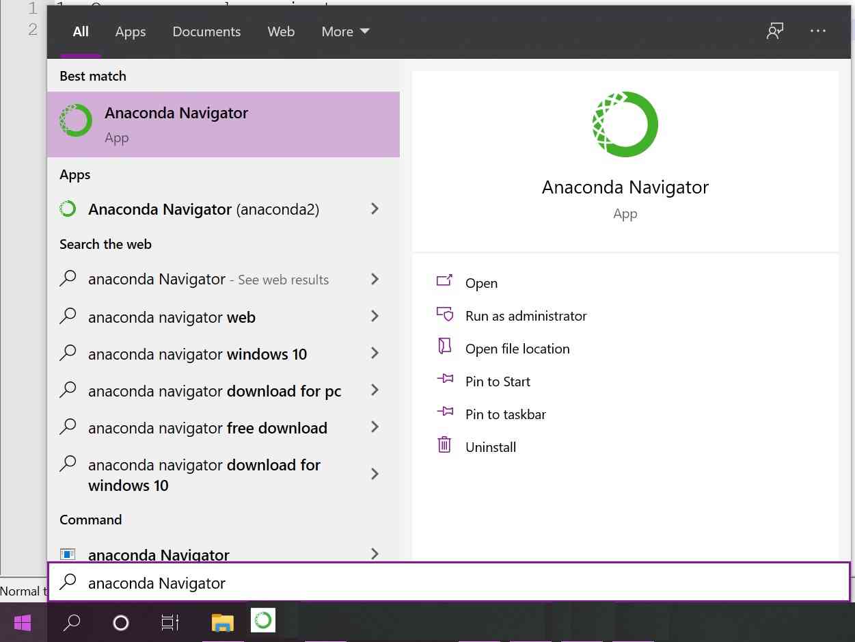855x642 pixels.
Task: Open Task View on the taskbar
Action: coord(169,622)
